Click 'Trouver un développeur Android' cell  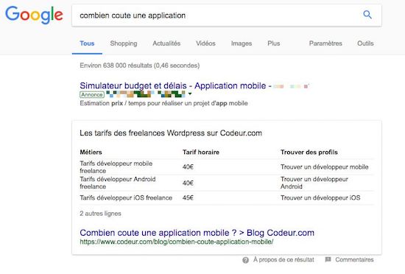tap(314, 183)
